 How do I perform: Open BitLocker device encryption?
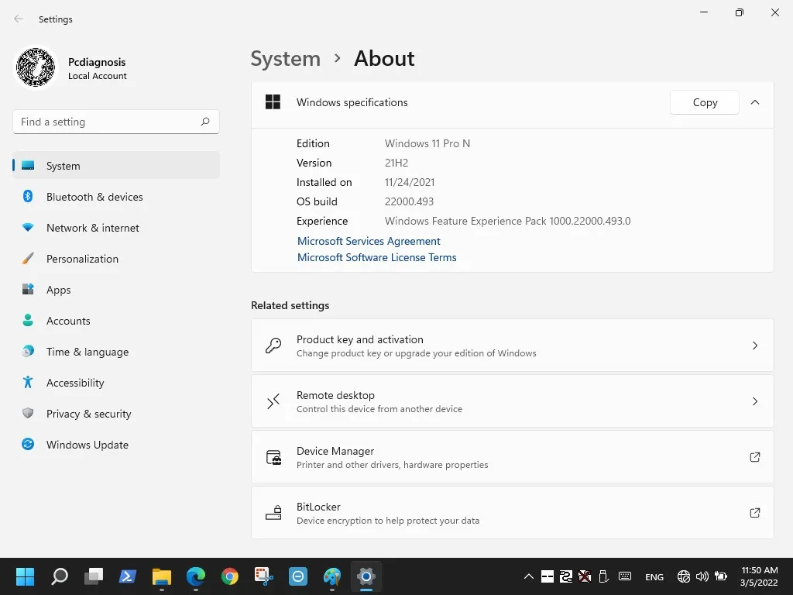coord(512,513)
